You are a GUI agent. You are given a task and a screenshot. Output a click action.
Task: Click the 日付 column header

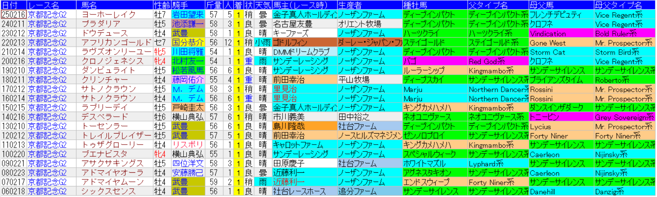point(10,5)
